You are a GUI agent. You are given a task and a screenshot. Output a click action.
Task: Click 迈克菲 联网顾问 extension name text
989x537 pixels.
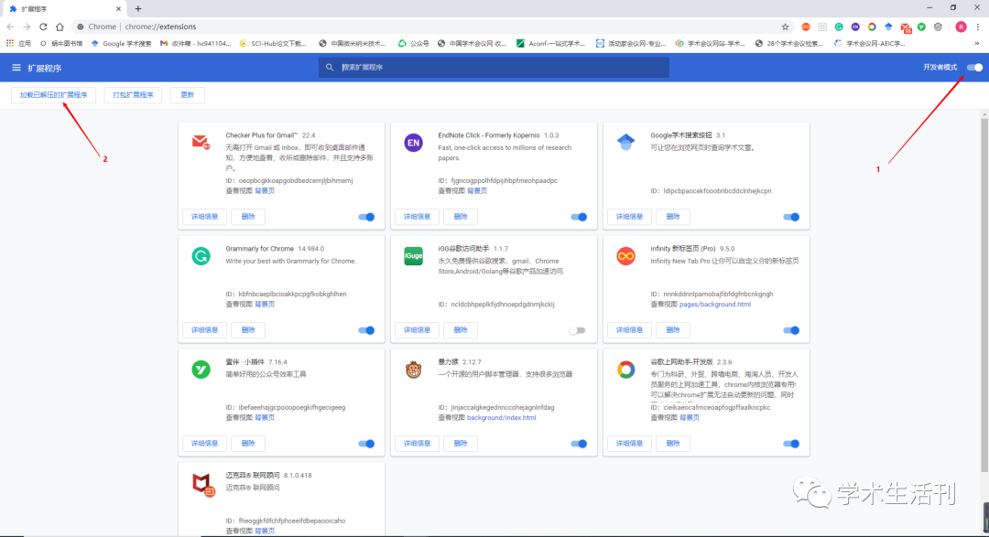tap(253, 475)
